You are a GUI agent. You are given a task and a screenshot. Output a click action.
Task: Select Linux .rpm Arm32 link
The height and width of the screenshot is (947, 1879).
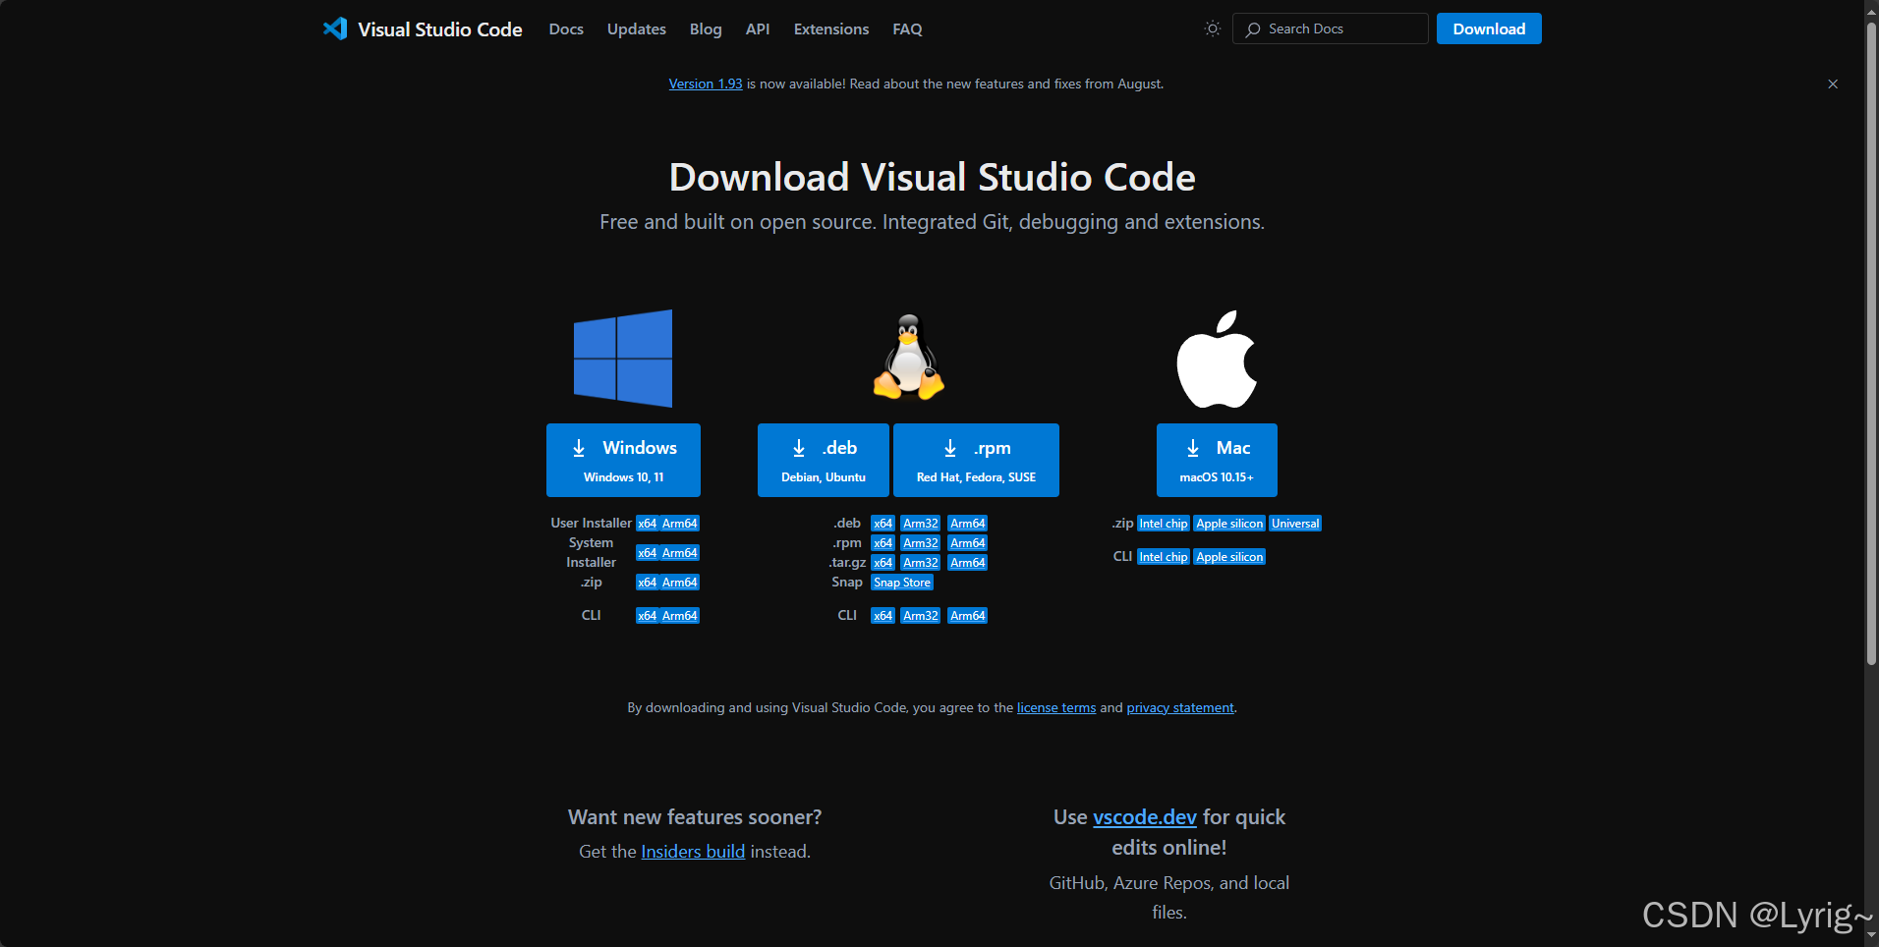coord(921,543)
